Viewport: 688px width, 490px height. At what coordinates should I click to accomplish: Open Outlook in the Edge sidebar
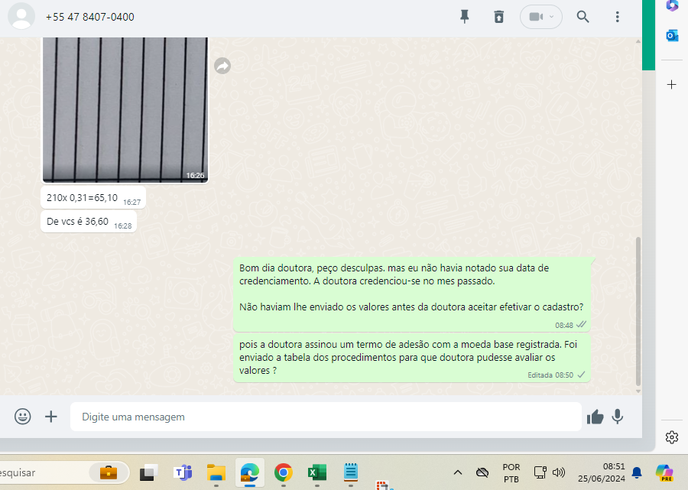pos(672,35)
